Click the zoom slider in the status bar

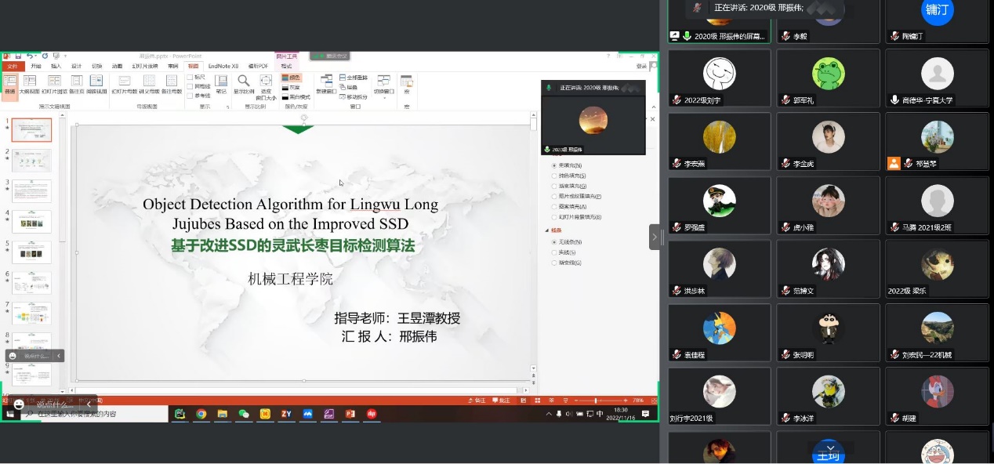tap(595, 401)
